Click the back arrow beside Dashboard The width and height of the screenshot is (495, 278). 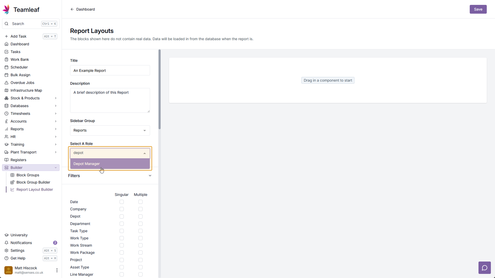click(x=72, y=9)
